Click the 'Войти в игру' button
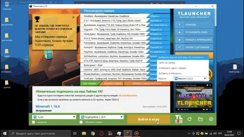Viewport: 244px width, 137px height. coord(149,119)
